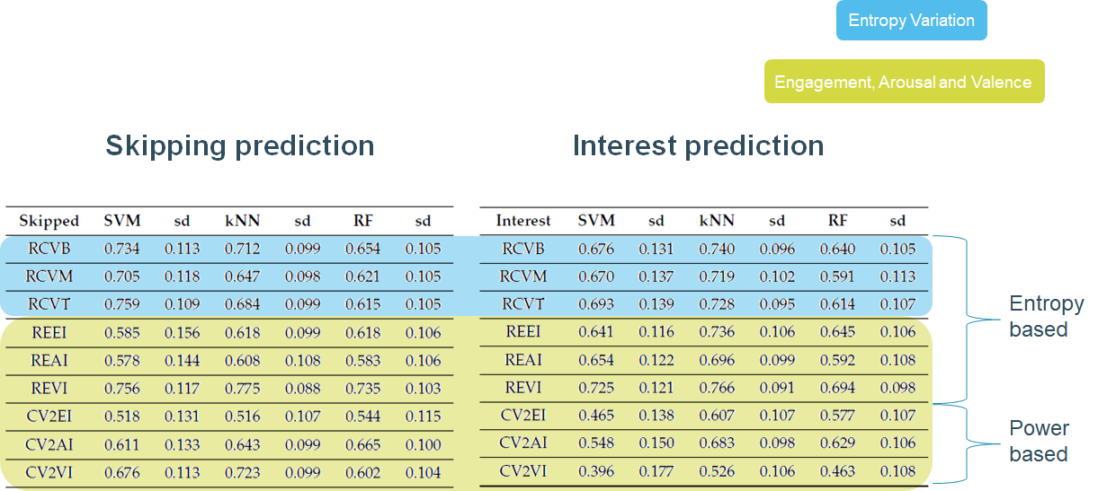Click CV2VI row label in Interest table
This screenshot has height=491, width=1098.
click(x=522, y=471)
